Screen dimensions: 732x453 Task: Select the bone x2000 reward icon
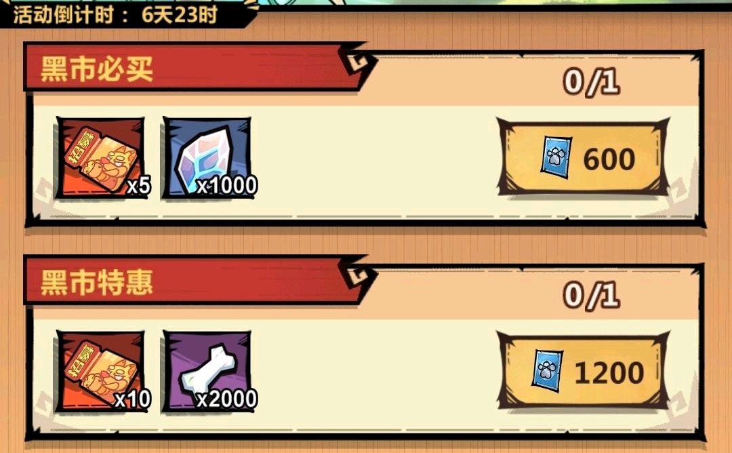(207, 372)
